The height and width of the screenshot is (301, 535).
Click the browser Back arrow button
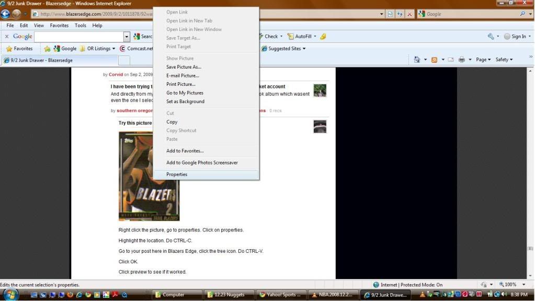coord(5,14)
